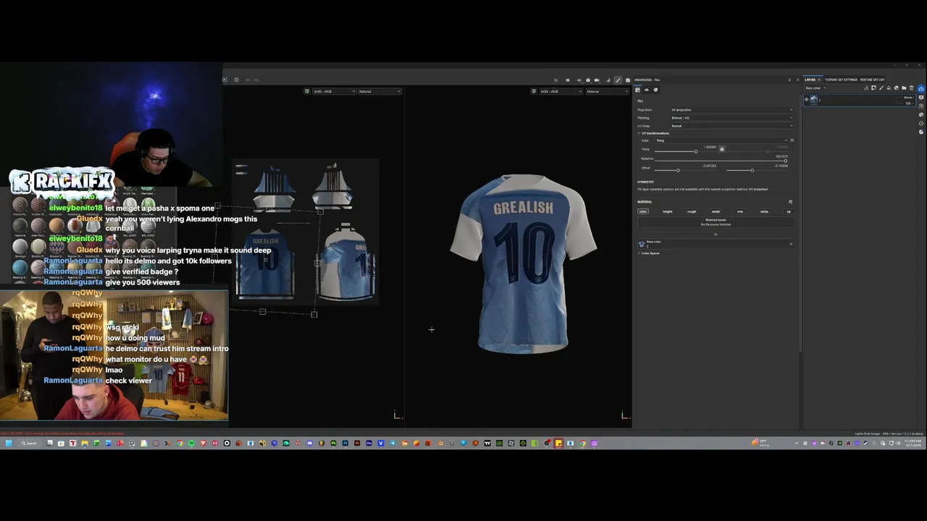Open the render mode camera icon at toolbar end
Image resolution: width=927 pixels, height=521 pixels.
click(628, 80)
